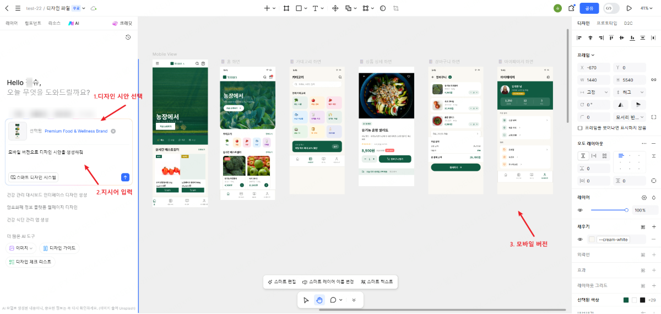Start prototype preview with play icon
661x314 pixels.
pyautogui.click(x=629, y=8)
